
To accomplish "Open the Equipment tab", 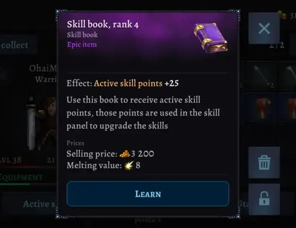I will click(x=21, y=178).
